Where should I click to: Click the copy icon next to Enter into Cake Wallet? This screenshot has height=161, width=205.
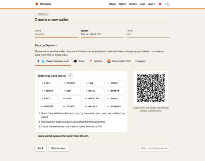point(70,76)
